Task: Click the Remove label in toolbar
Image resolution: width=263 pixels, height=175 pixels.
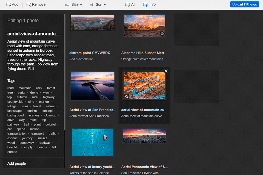Action: point(39,5)
